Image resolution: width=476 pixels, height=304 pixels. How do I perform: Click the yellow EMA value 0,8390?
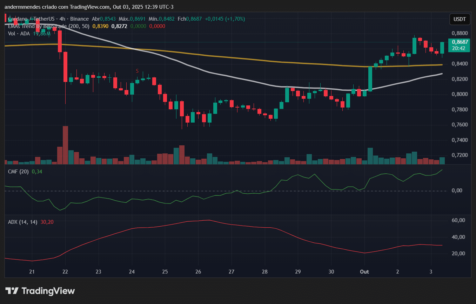100,26
